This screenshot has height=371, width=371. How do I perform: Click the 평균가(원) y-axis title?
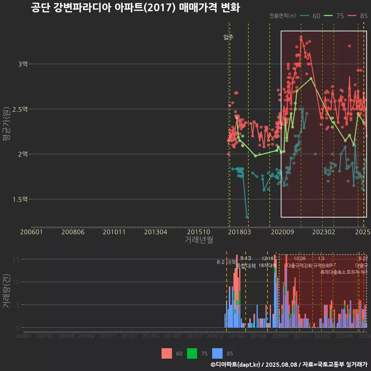pyautogui.click(x=7, y=124)
